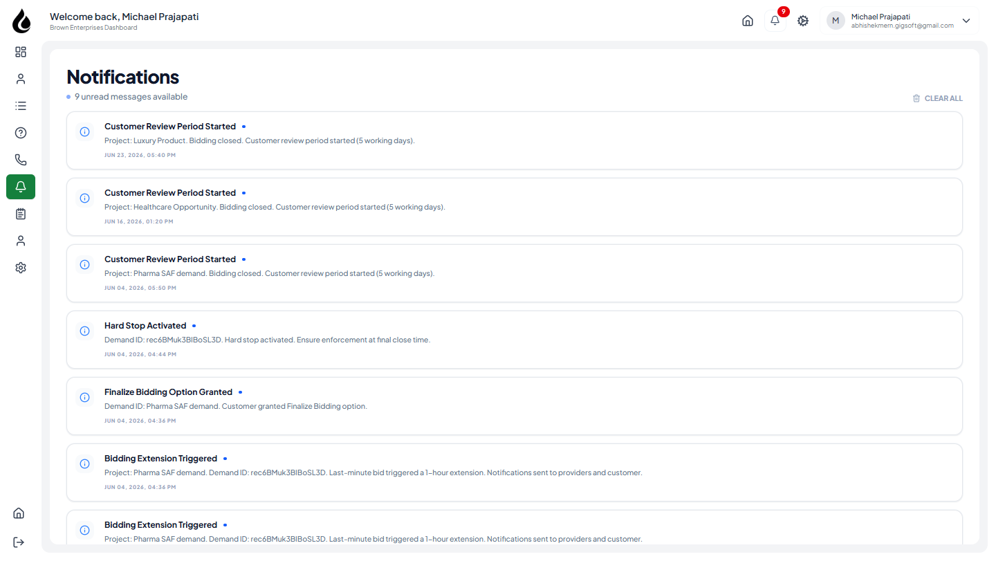Click the timestamp JUN 16, 2026, 01:20 PM
Screen dimensions: 996x561
[139, 221]
